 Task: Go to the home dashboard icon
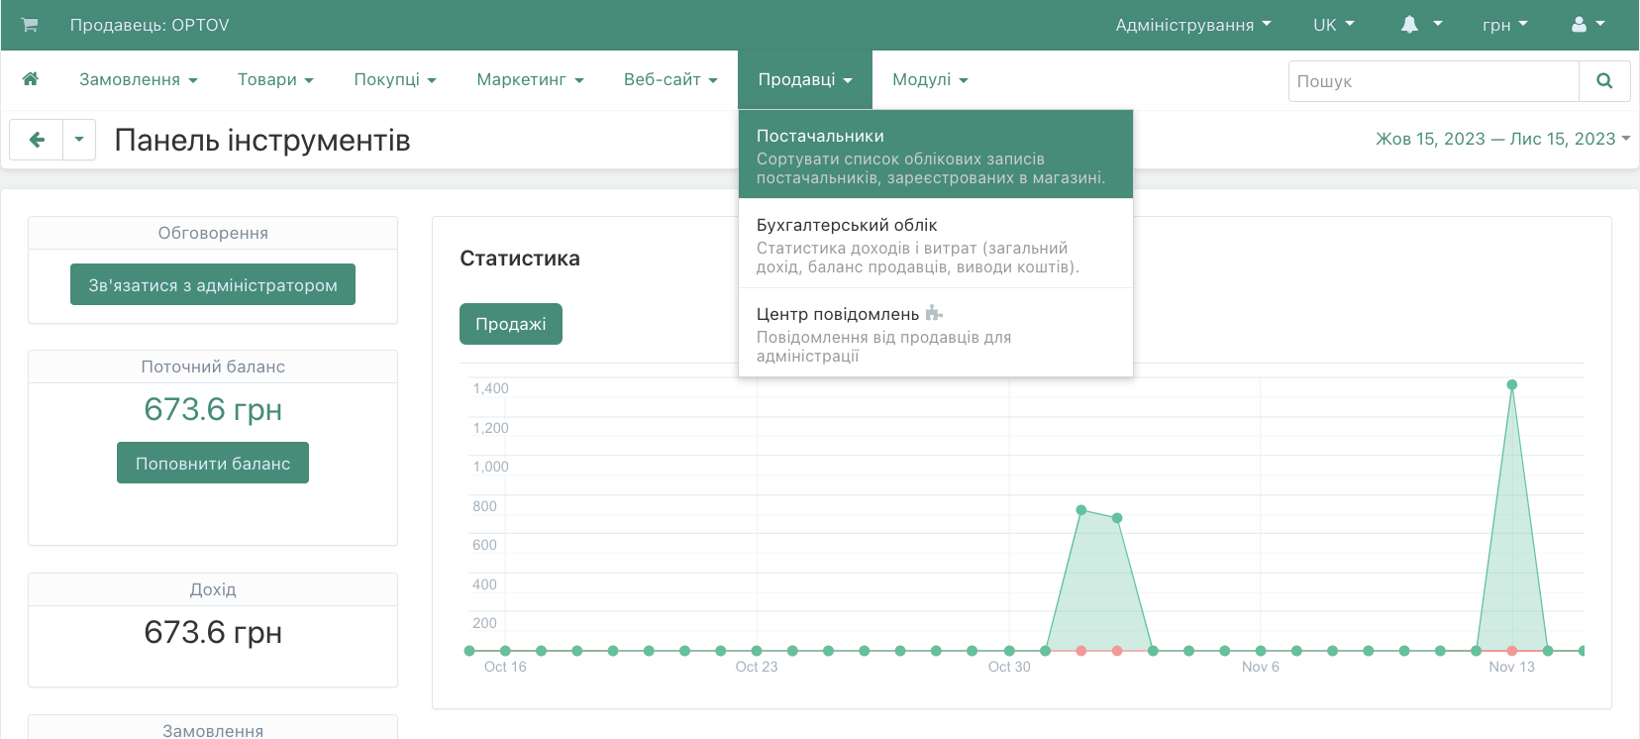click(x=31, y=79)
